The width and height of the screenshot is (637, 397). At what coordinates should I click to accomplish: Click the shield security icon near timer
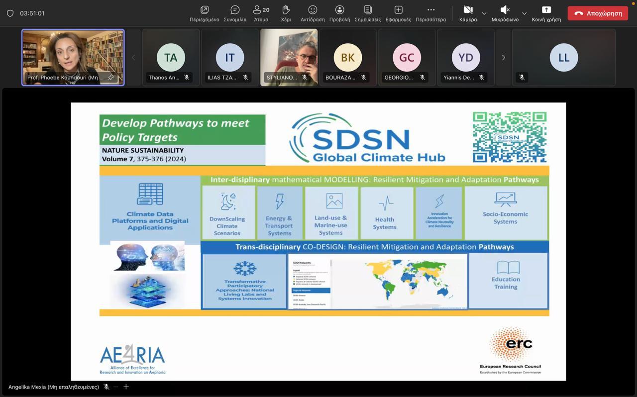(x=10, y=13)
